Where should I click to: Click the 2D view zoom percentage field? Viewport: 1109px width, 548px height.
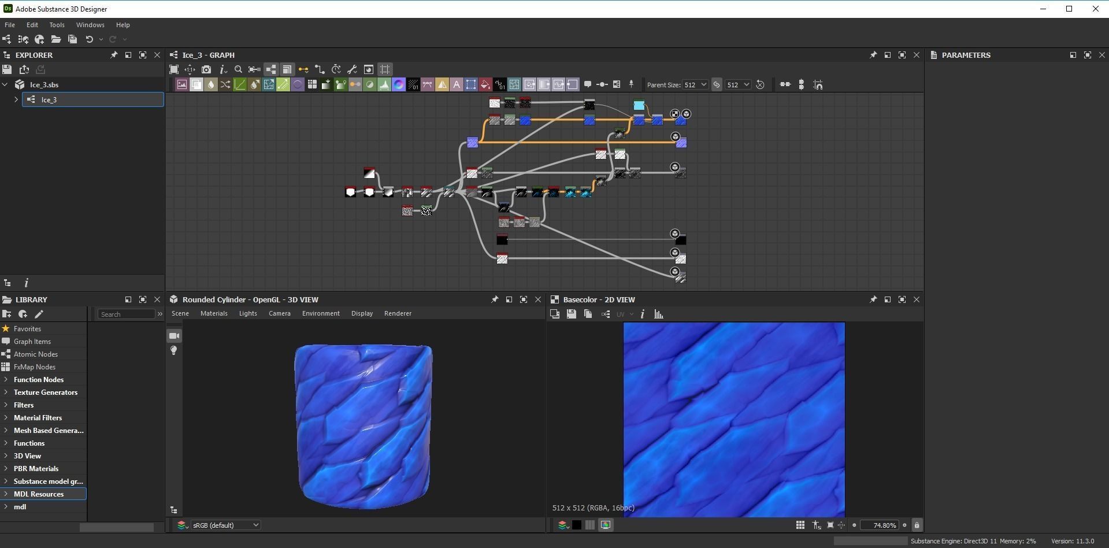pyautogui.click(x=878, y=525)
